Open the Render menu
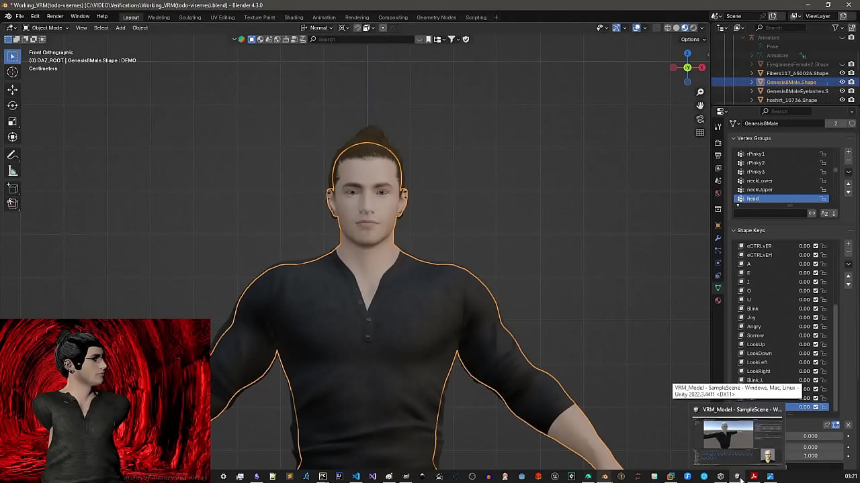860x483 pixels. 55,16
